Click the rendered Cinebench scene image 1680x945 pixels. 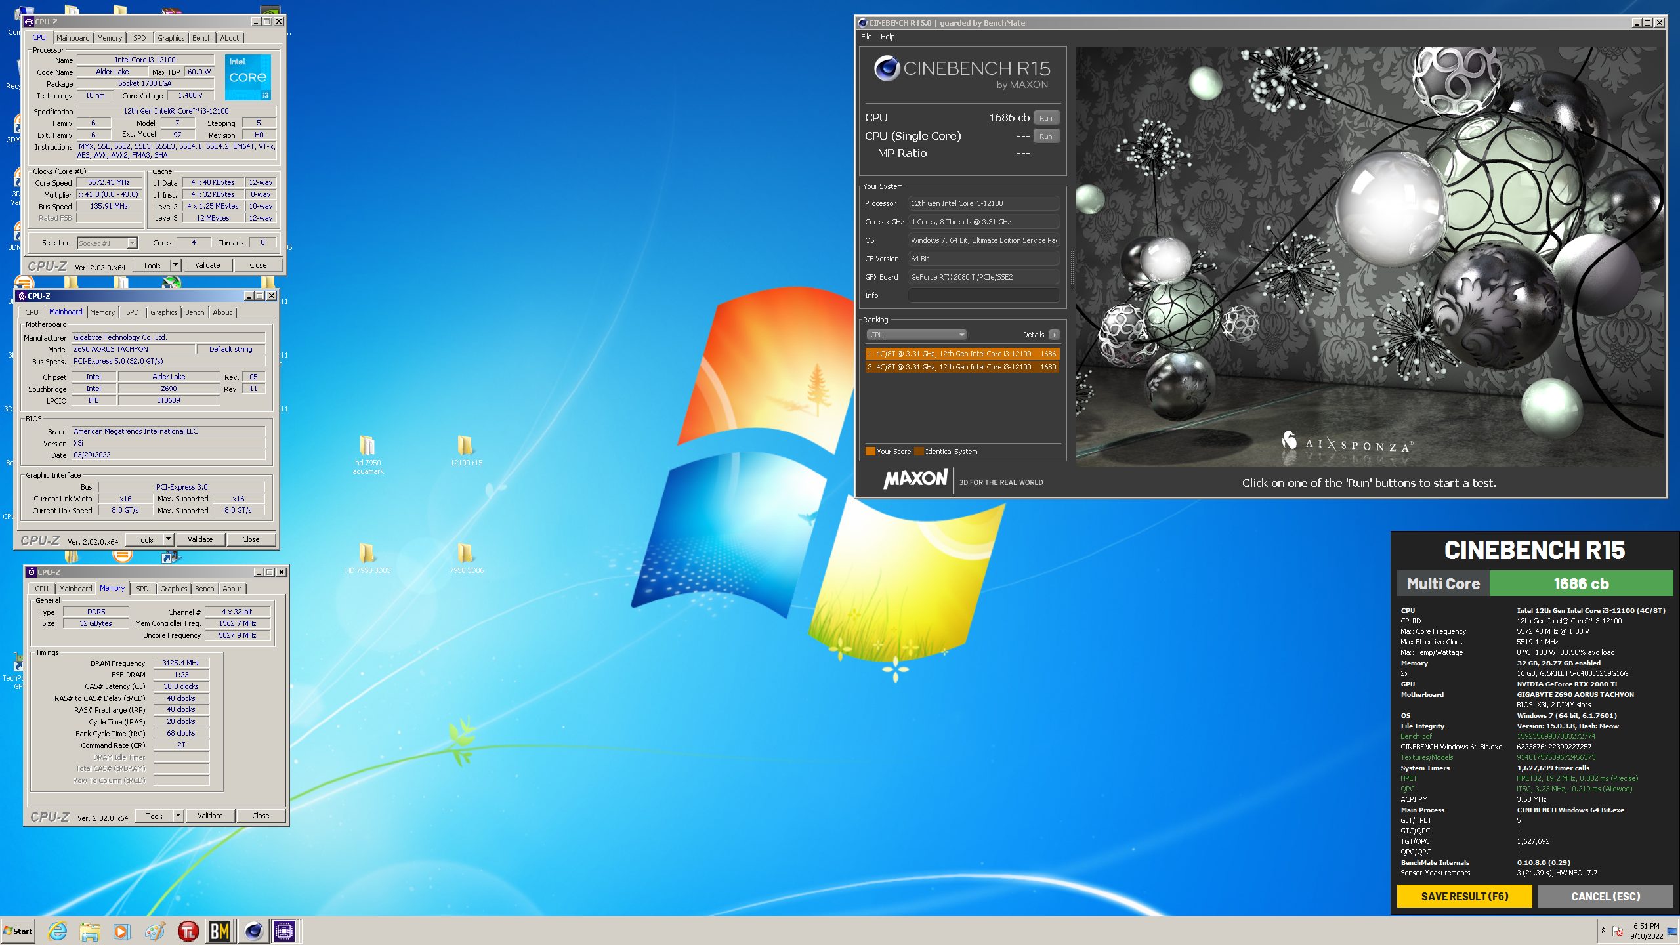pos(1369,256)
